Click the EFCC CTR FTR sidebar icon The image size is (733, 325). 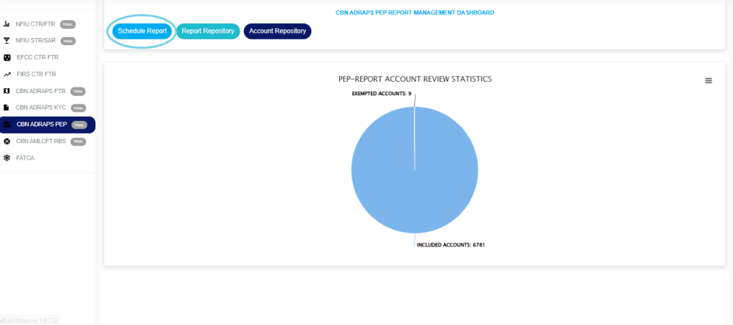click(x=6, y=57)
